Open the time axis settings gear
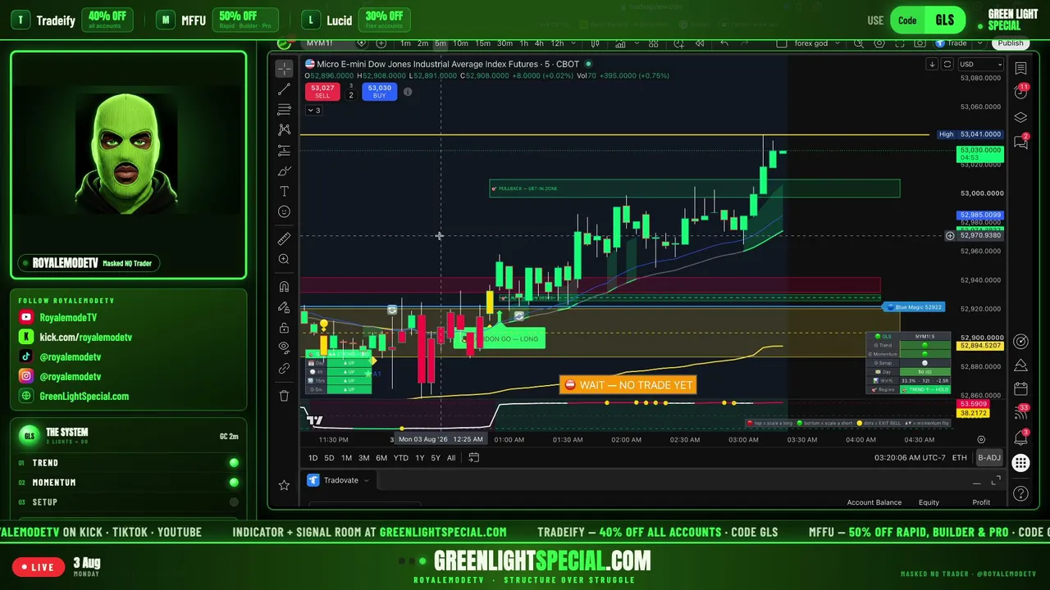The width and height of the screenshot is (1050, 590). point(981,439)
